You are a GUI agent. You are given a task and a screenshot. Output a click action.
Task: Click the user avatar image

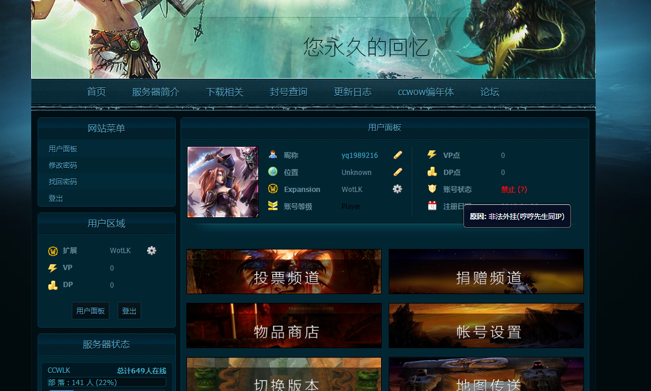(223, 182)
